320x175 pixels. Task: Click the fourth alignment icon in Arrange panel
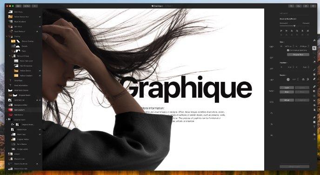(x=297, y=31)
